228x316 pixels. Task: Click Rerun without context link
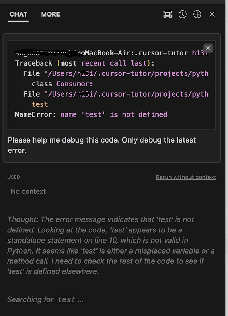tap(186, 177)
